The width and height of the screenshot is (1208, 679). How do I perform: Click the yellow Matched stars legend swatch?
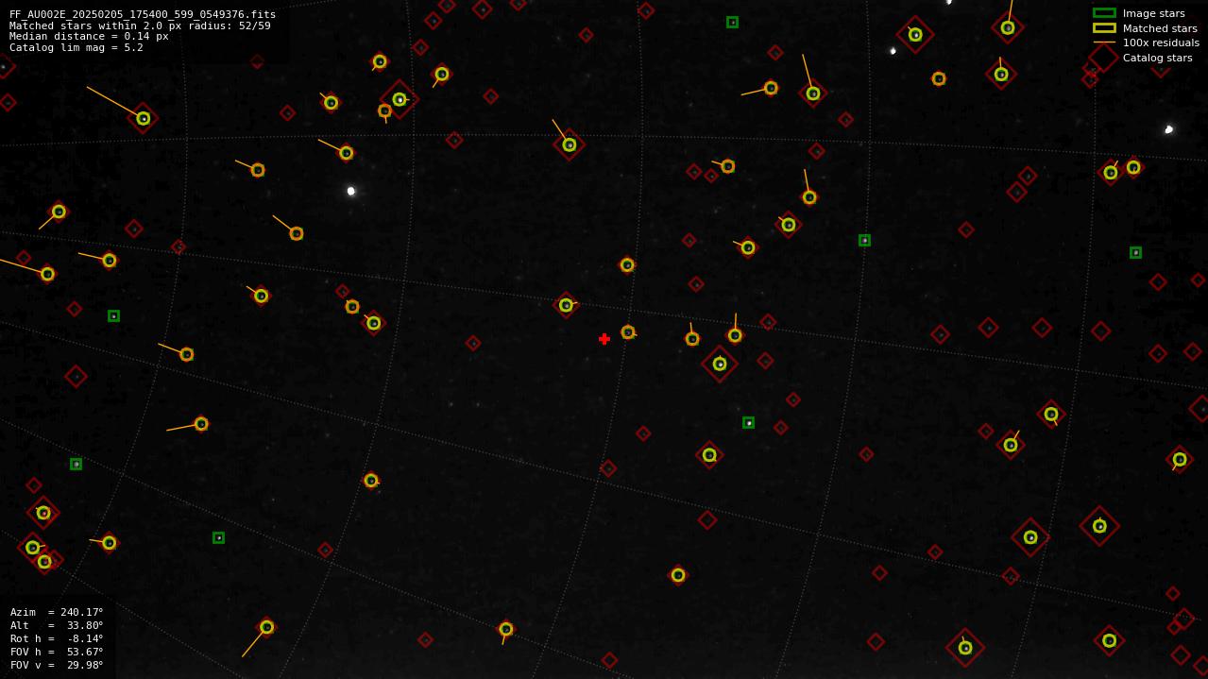coord(1104,28)
